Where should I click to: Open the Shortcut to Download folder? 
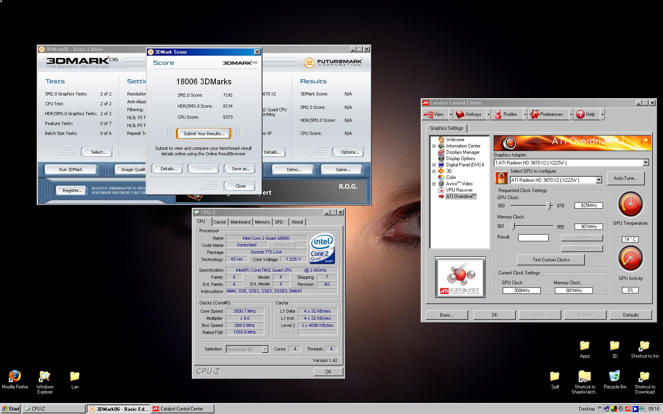[644, 382]
